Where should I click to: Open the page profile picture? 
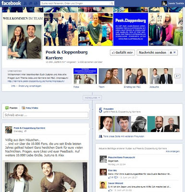[x=25, y=42]
